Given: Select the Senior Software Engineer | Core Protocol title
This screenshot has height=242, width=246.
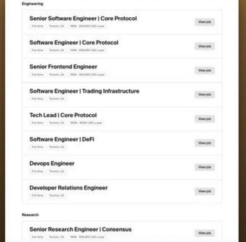Looking at the screenshot, I should (x=83, y=18).
